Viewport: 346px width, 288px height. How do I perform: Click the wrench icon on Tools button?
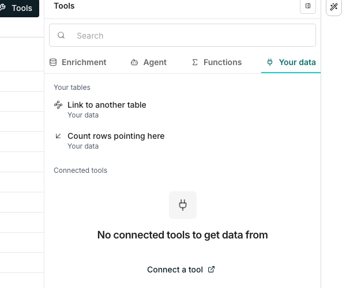coord(3,7)
